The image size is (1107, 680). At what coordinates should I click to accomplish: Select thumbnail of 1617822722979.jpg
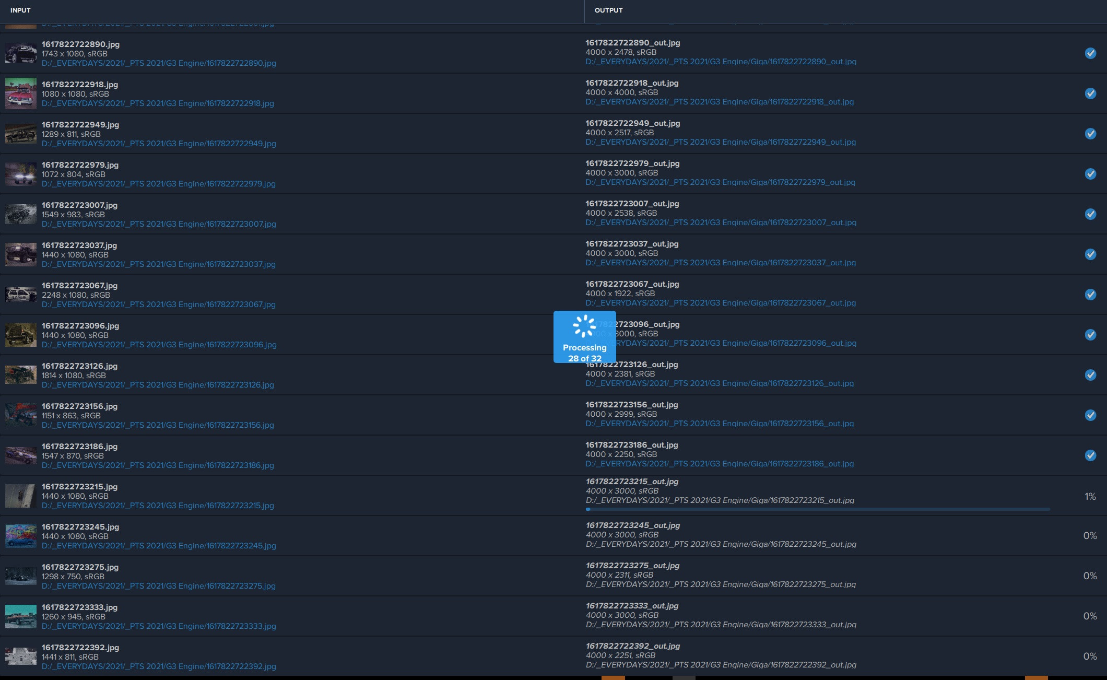pyautogui.click(x=21, y=174)
